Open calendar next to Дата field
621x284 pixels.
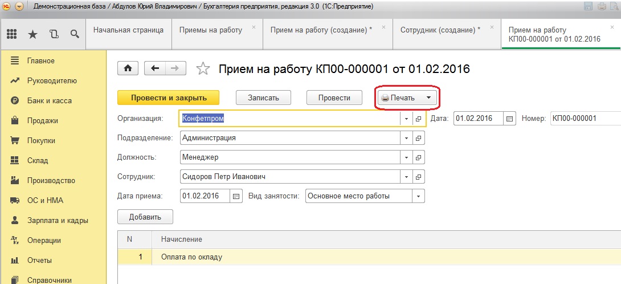(x=510, y=119)
